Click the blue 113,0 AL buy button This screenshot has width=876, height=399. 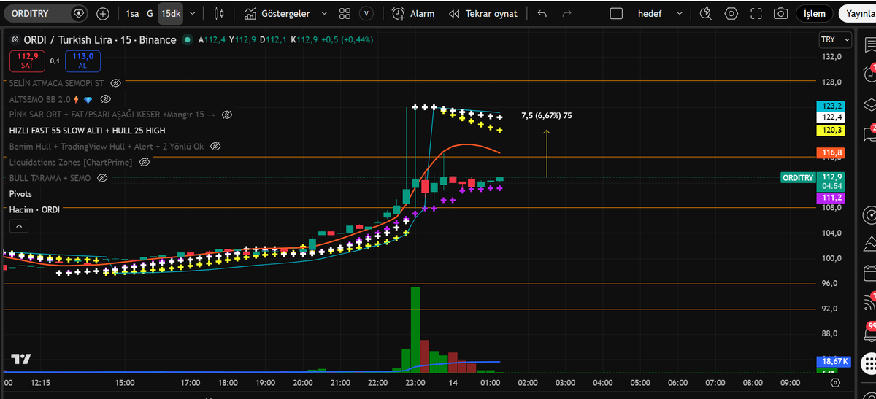82,61
